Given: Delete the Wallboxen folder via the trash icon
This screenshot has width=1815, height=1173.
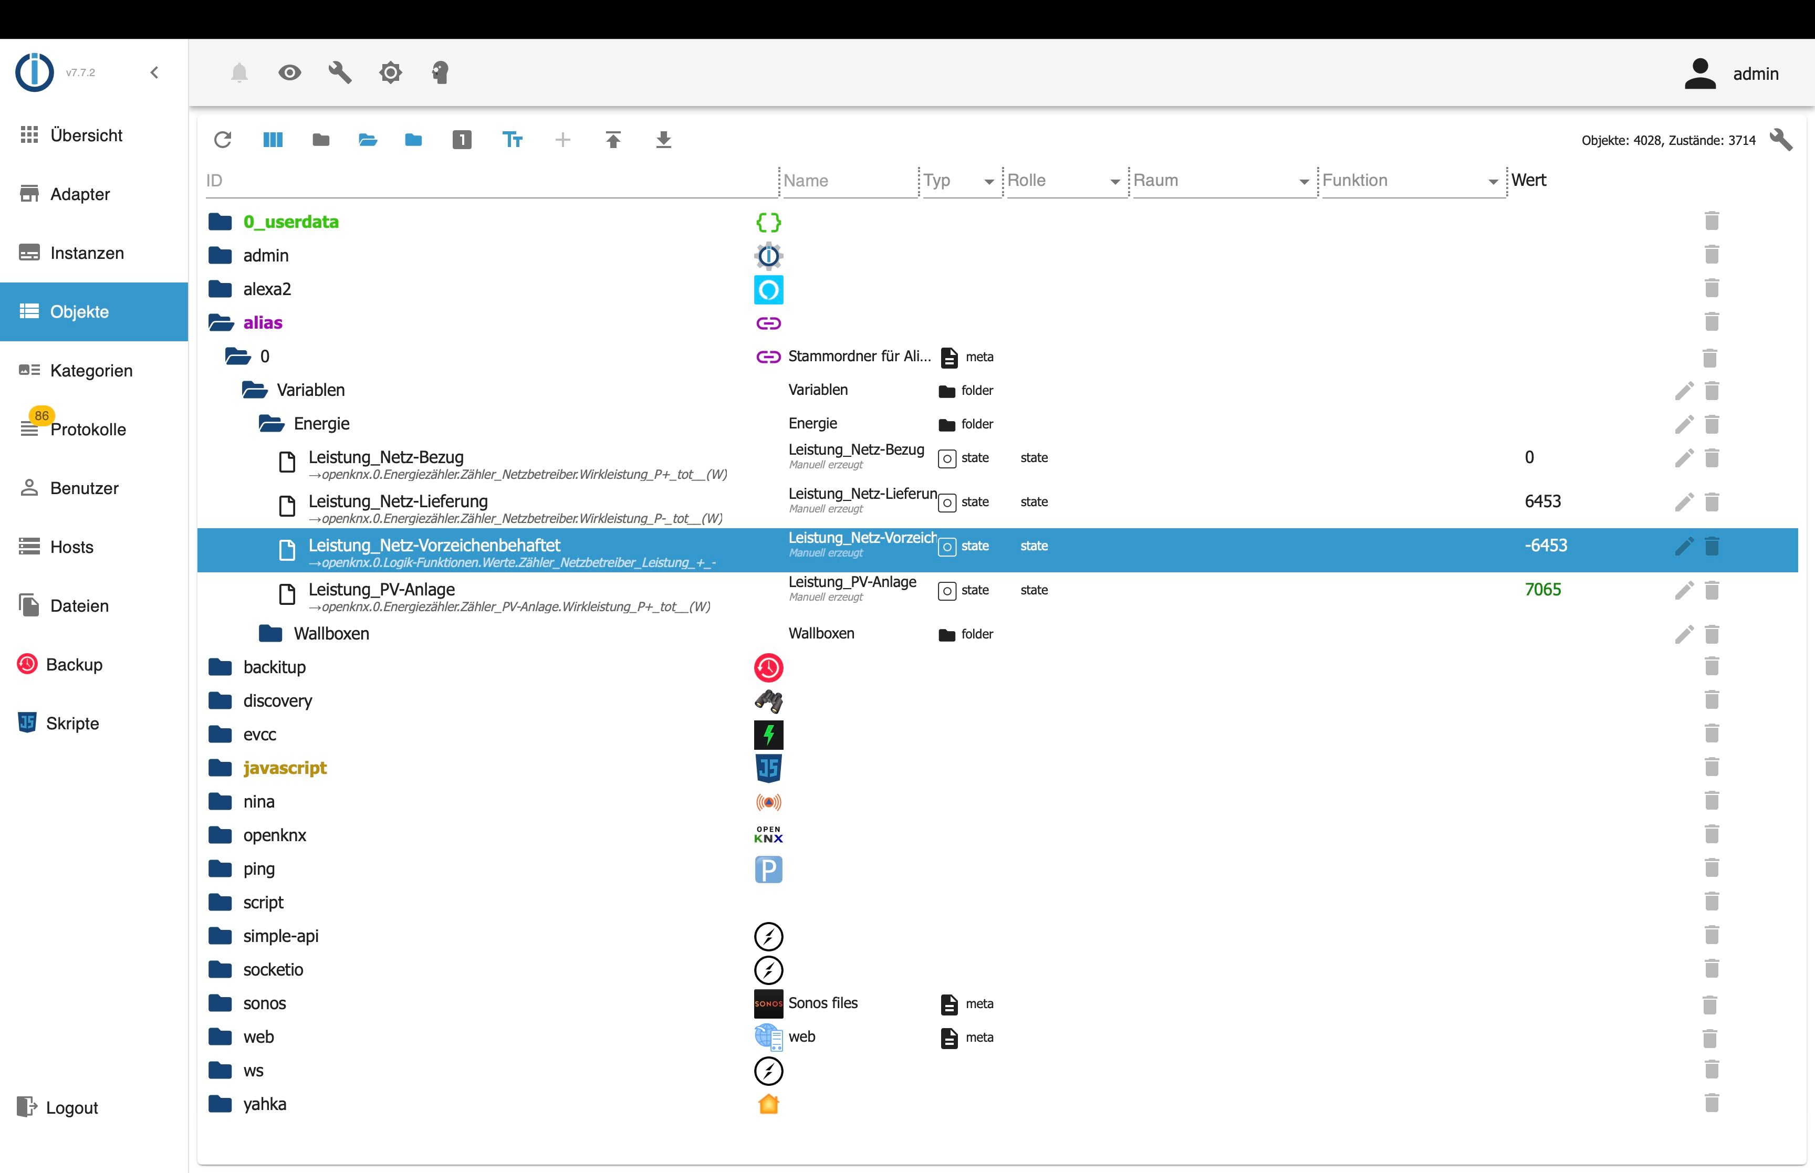Looking at the screenshot, I should [1712, 634].
